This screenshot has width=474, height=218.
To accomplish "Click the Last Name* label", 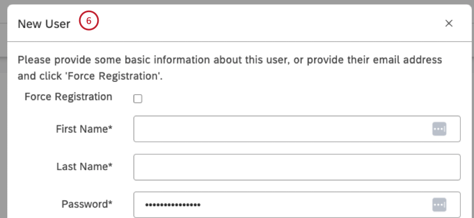I will point(85,167).
